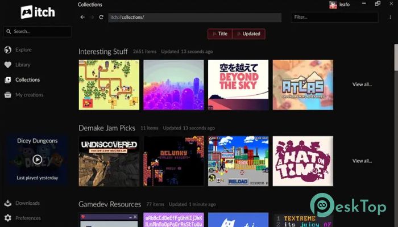Sort collections by Updated

249,33
